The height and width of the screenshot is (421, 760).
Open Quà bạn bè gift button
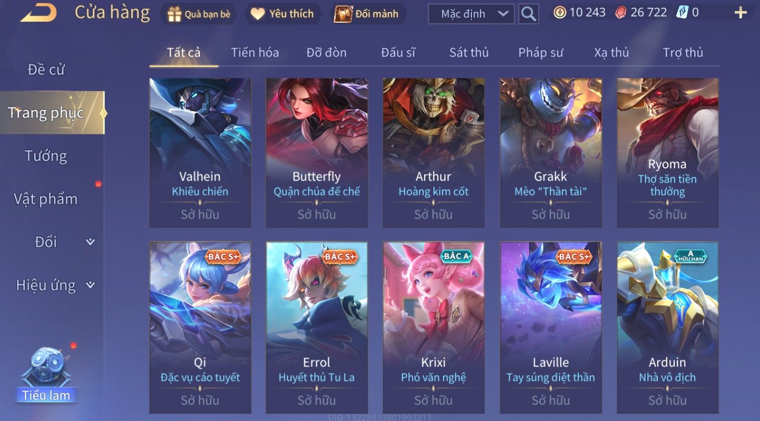coord(199,14)
